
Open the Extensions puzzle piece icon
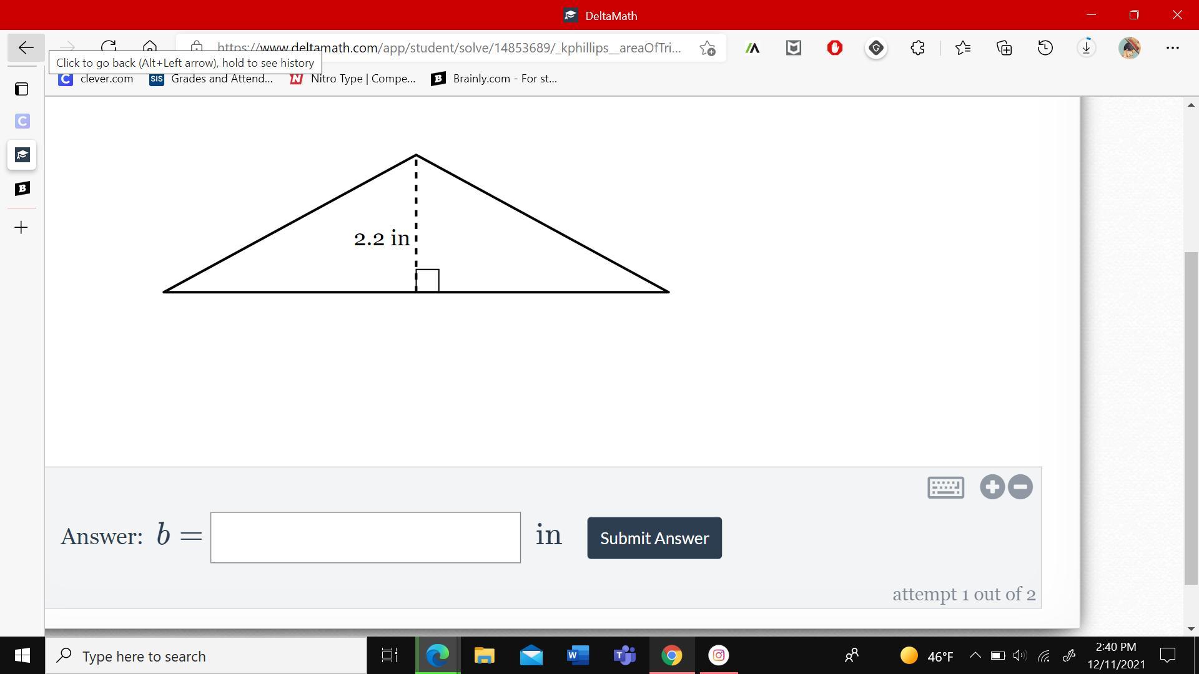917,48
